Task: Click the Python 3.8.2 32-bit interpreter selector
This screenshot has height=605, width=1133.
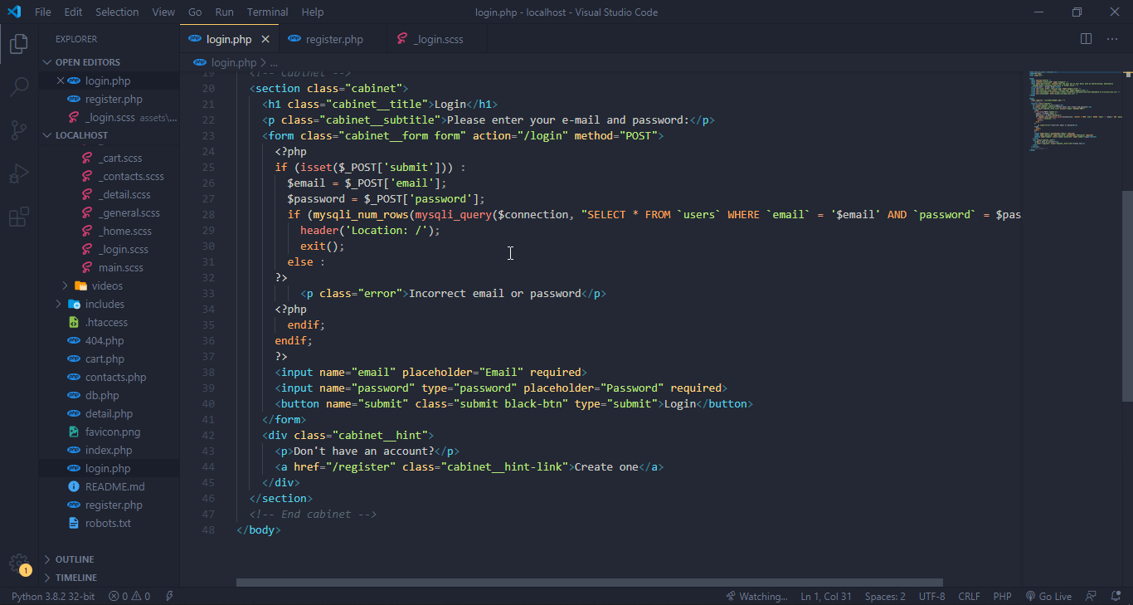Action: 53,596
